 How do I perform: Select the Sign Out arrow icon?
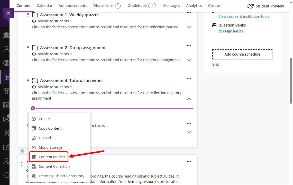pos(6,173)
